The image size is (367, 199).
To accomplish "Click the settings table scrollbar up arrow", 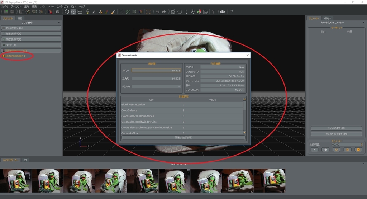I will (x=244, y=99).
